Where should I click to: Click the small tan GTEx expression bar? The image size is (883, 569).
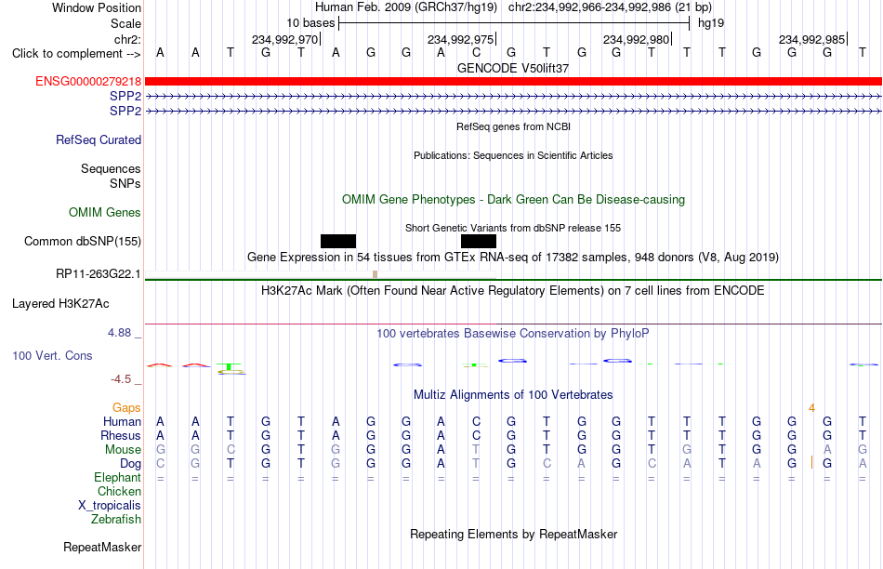376,274
